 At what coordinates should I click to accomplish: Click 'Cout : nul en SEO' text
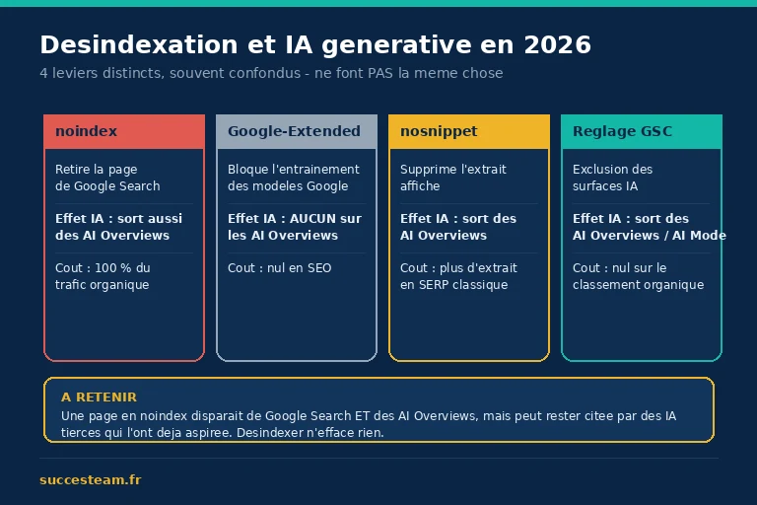280,268
